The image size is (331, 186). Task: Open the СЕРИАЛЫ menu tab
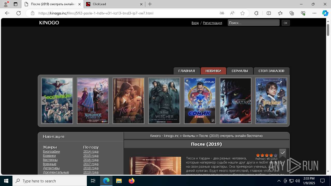(240, 71)
